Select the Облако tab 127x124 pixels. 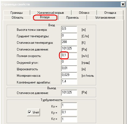[x=84, y=13]
